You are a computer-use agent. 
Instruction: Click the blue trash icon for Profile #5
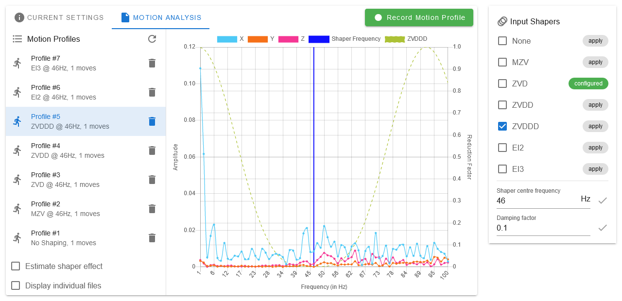click(x=152, y=121)
